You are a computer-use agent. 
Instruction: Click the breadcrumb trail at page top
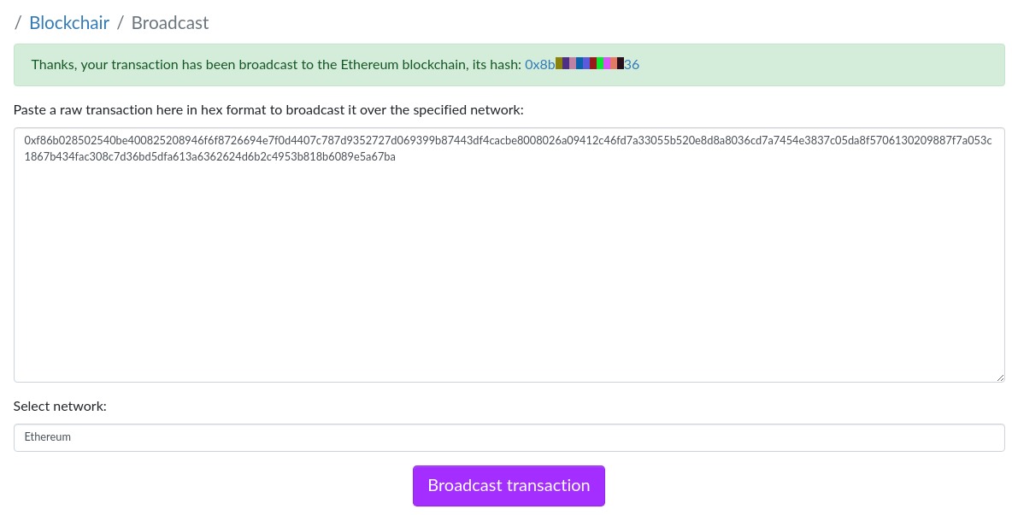(x=111, y=23)
